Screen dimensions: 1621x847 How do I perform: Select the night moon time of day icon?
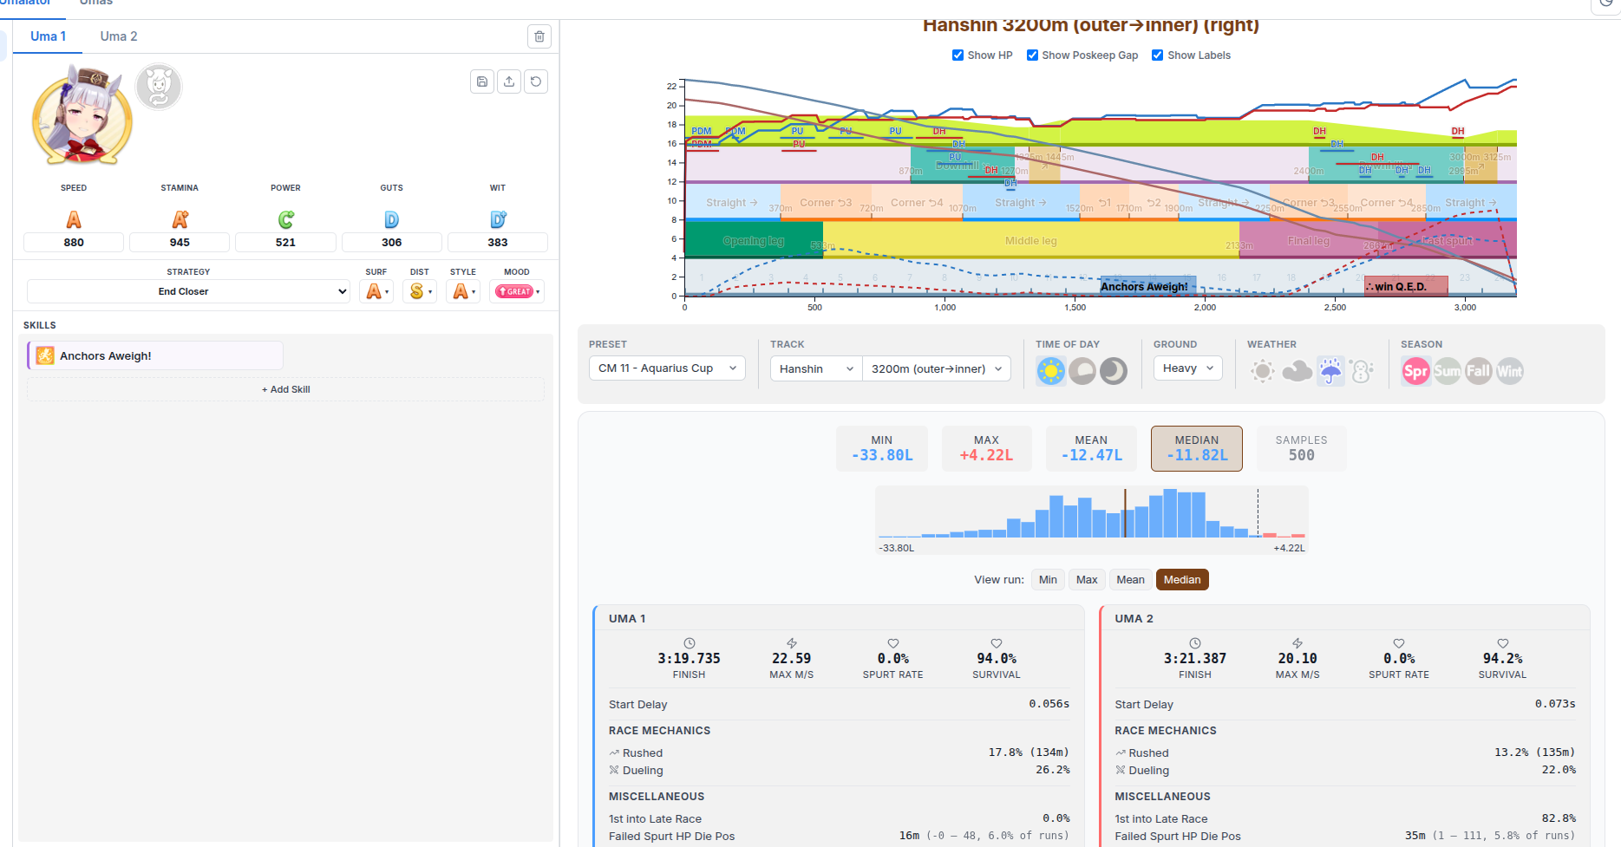(1114, 371)
